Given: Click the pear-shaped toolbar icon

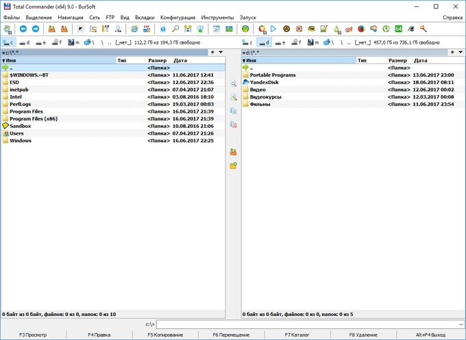Looking at the screenshot, I should [x=336, y=29].
